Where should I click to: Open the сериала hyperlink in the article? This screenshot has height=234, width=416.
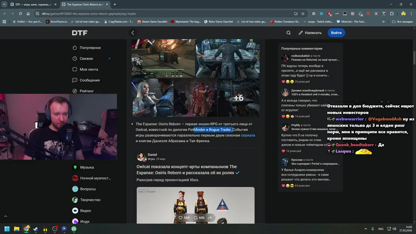point(248,135)
